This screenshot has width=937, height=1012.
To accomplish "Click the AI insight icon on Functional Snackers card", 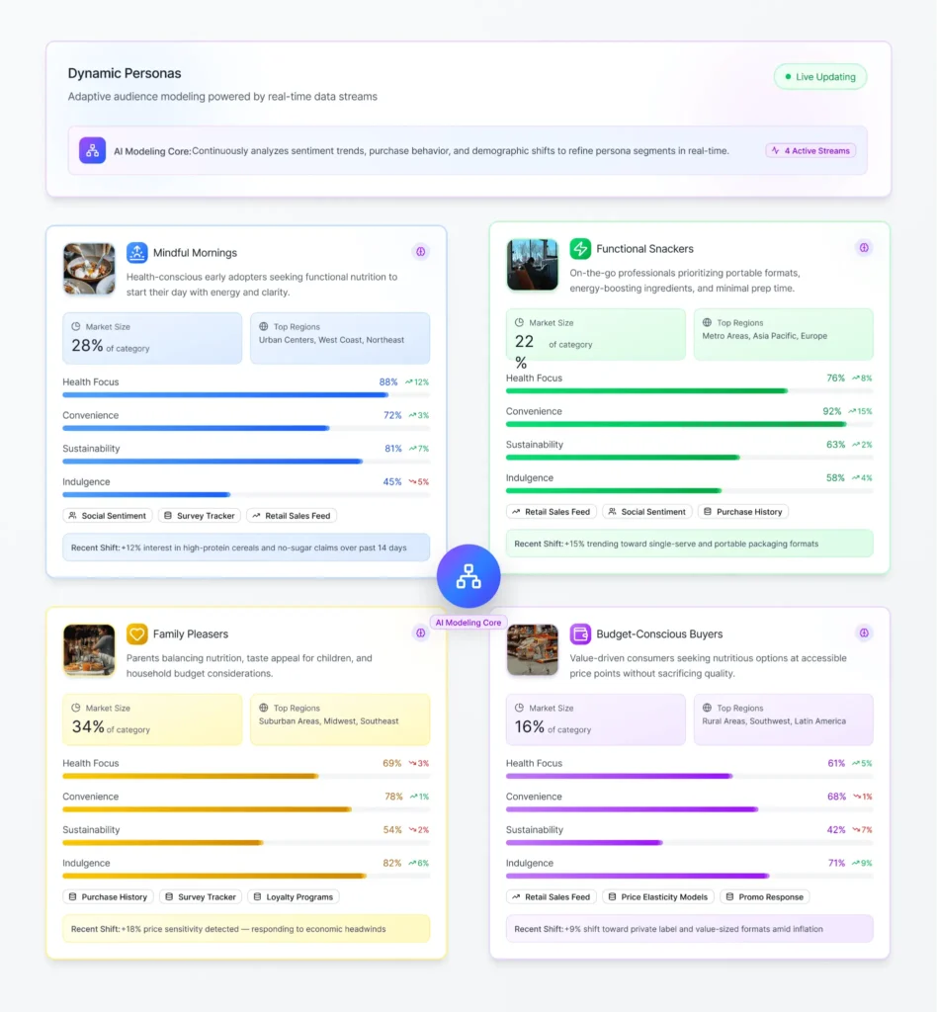I will pos(864,248).
